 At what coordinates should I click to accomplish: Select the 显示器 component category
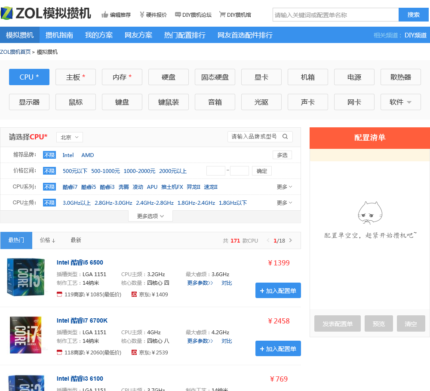pyautogui.click(x=29, y=102)
